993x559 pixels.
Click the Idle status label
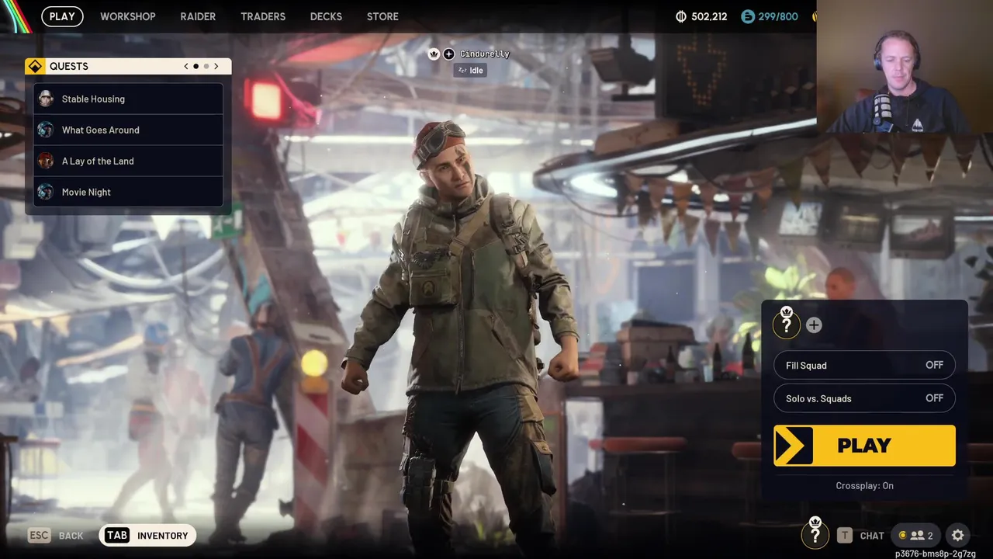(470, 70)
